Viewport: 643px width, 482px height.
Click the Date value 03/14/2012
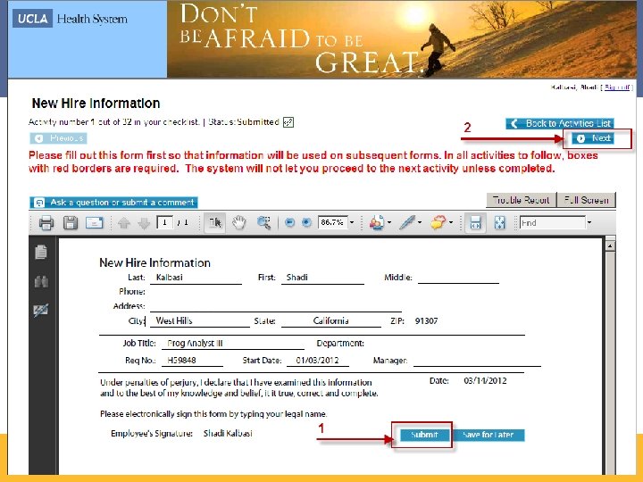(485, 381)
